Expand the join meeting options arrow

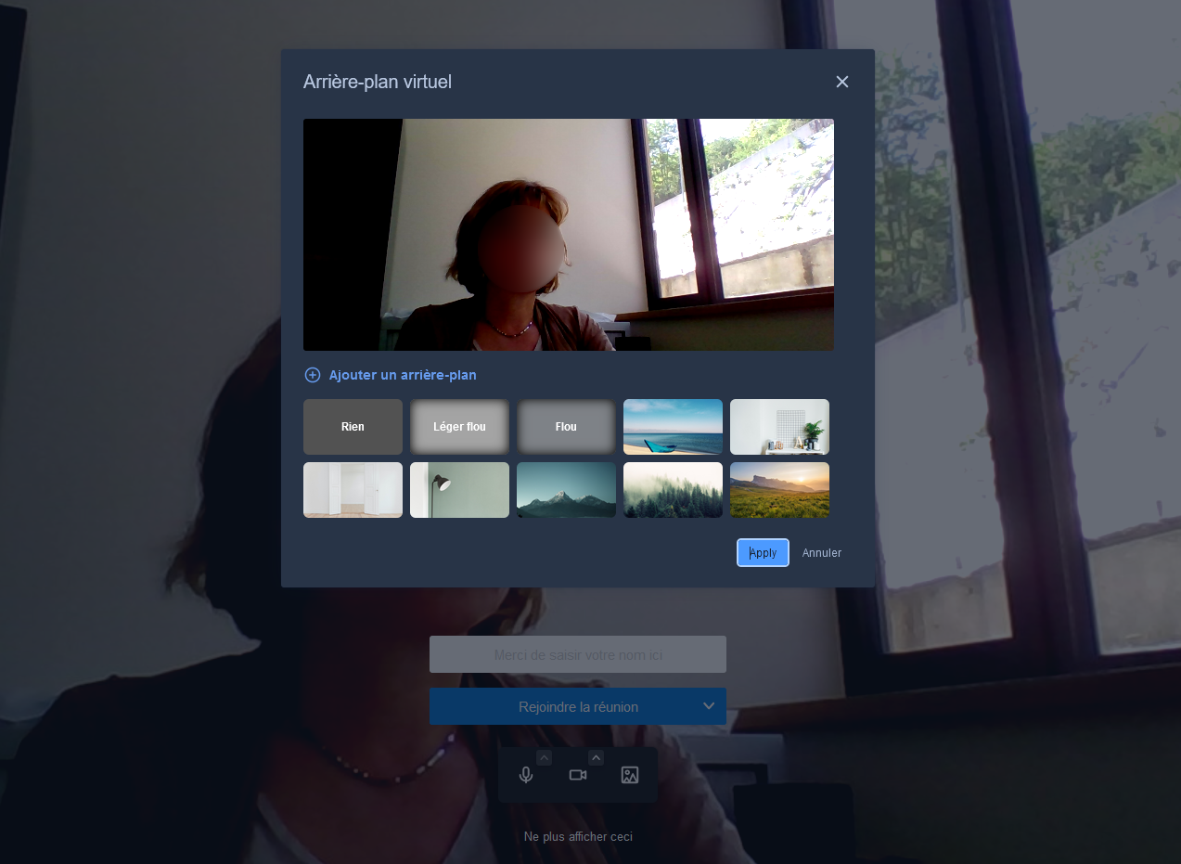709,706
